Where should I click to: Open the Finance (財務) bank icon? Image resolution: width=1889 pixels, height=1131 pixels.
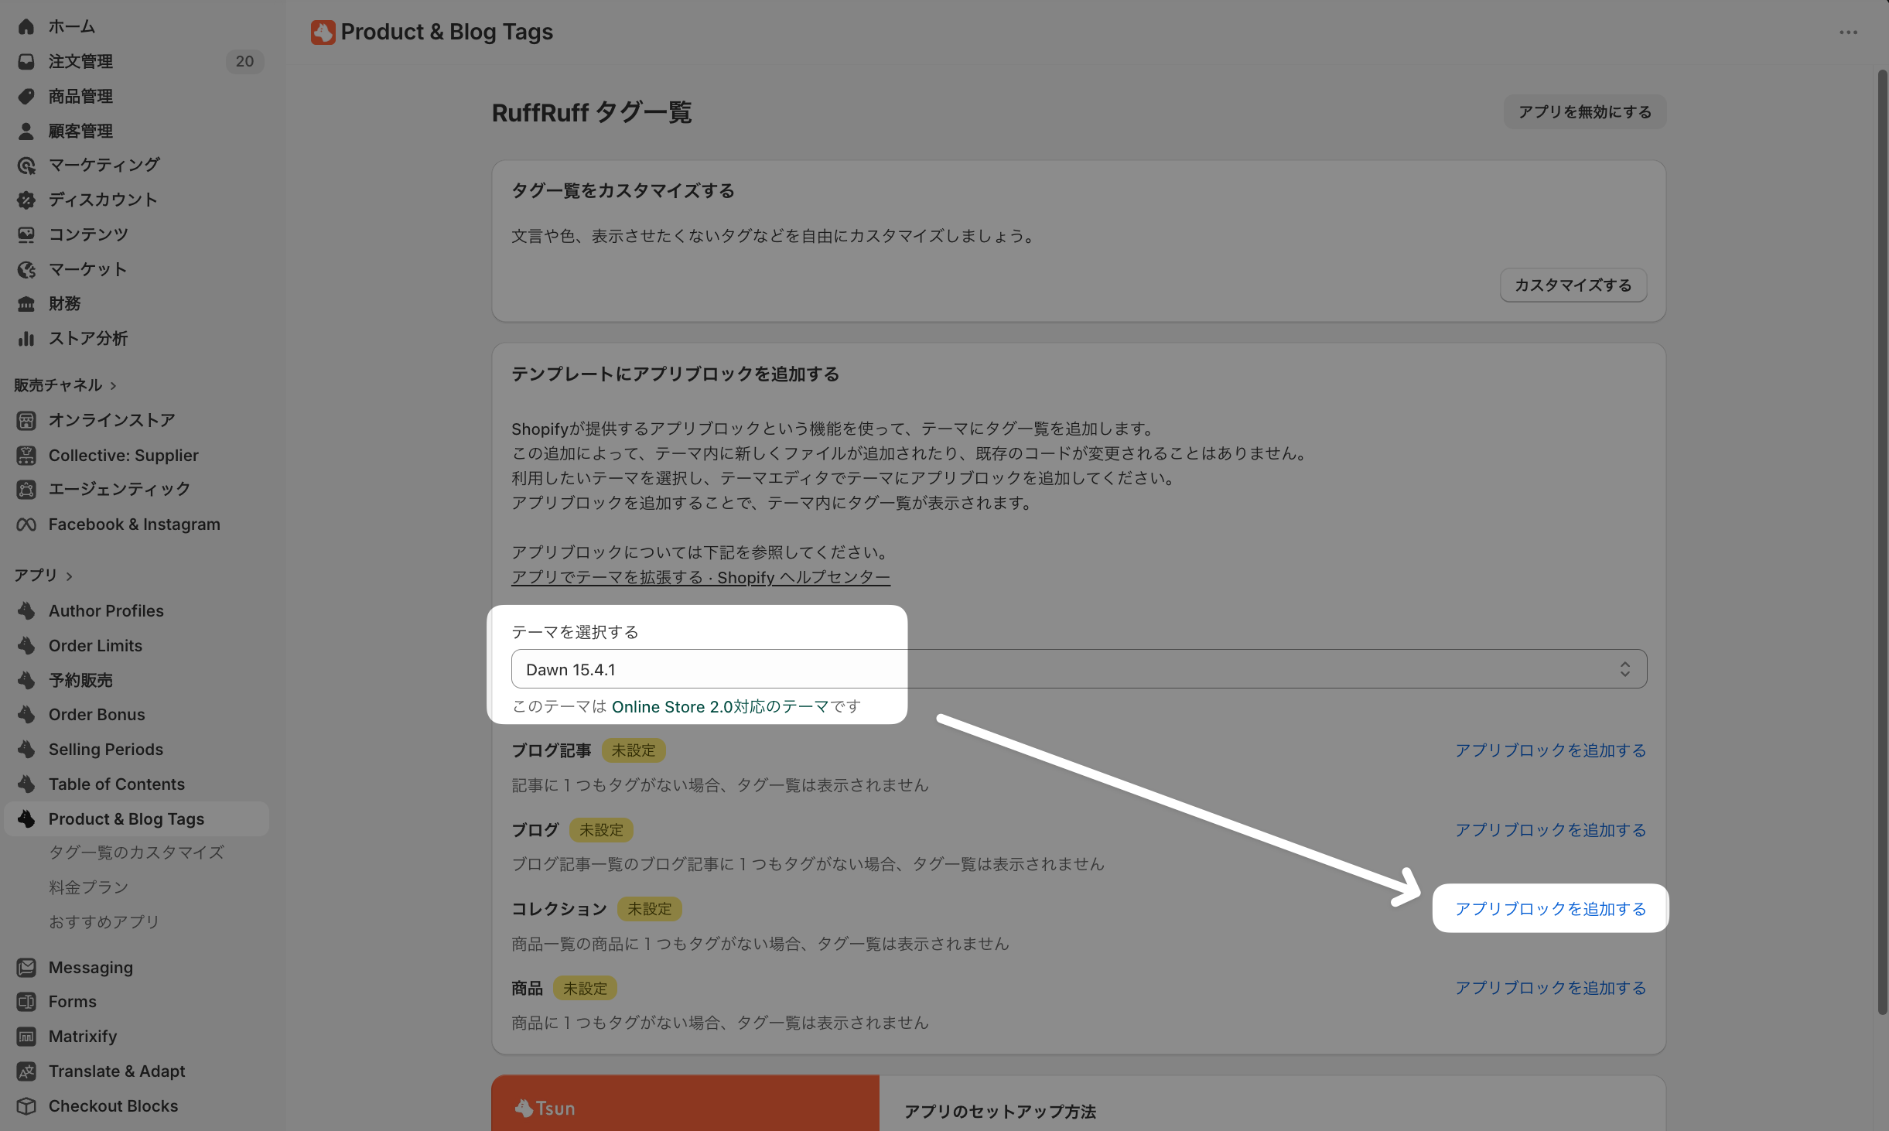[x=26, y=303]
